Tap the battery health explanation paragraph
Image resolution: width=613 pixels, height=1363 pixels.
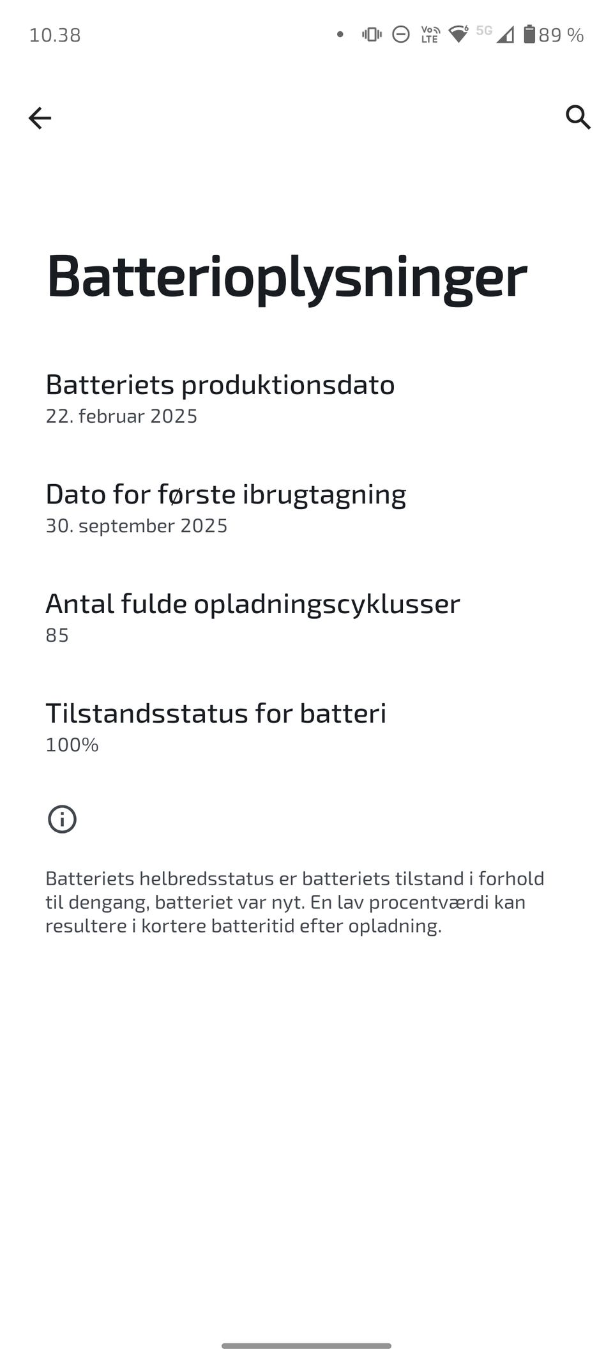click(294, 902)
